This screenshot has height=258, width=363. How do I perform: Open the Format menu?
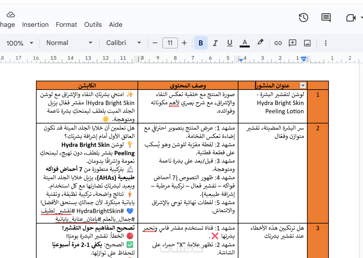click(x=66, y=25)
